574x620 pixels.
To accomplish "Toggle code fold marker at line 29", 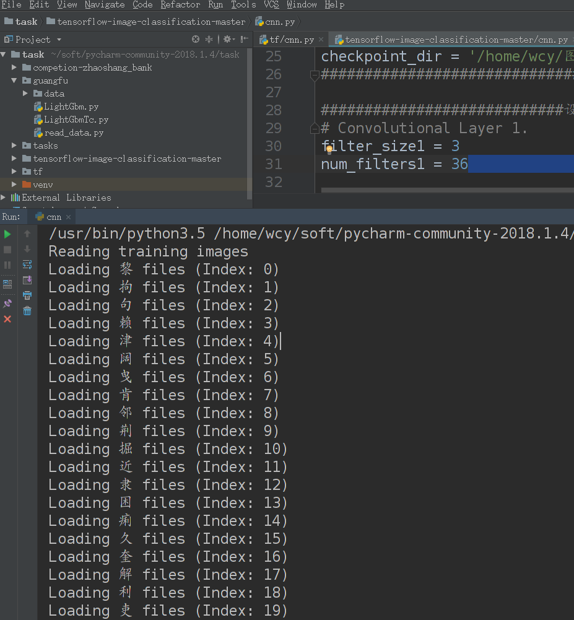I will pyautogui.click(x=315, y=128).
